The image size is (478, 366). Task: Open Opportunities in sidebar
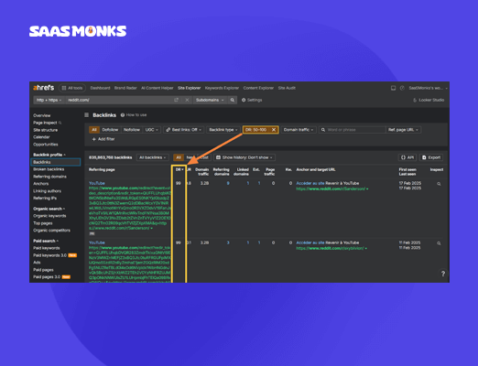tap(46, 145)
